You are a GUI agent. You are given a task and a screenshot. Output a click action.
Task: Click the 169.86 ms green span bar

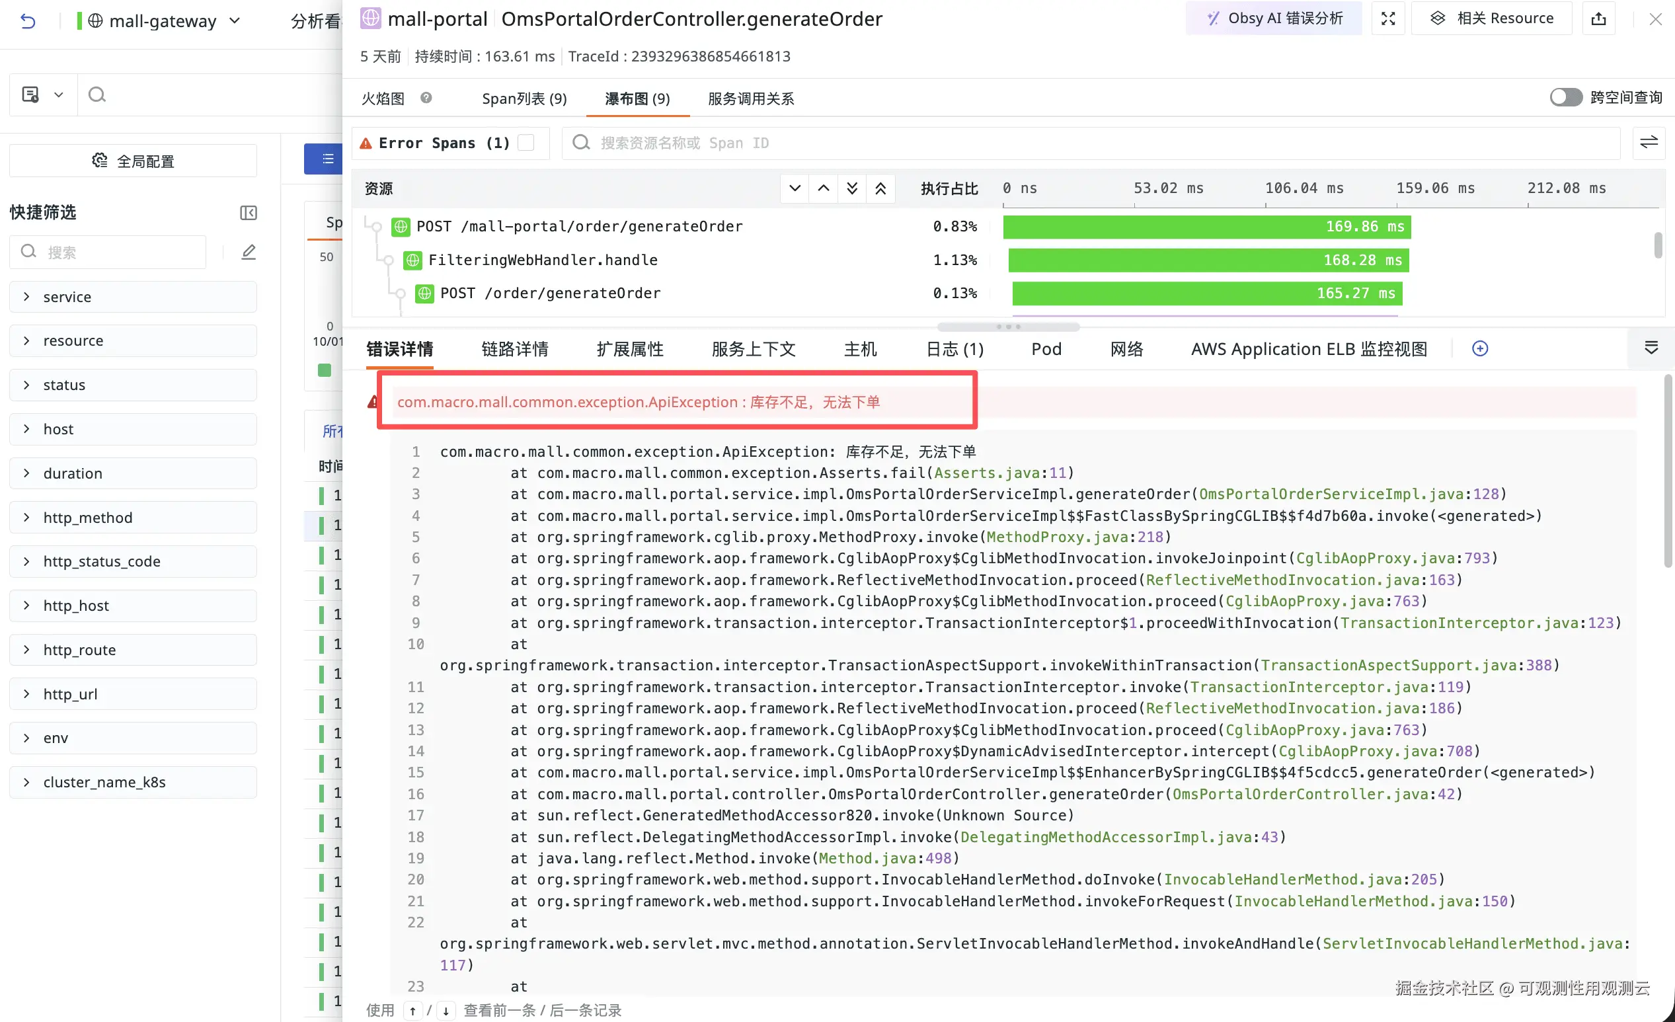point(1206,227)
